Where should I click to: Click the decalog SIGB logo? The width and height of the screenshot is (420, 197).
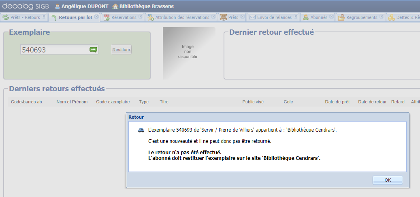25,6
